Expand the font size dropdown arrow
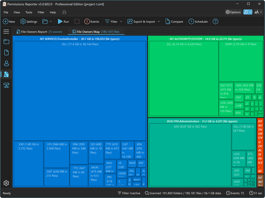The height and width of the screenshot is (198, 265). coord(261,12)
